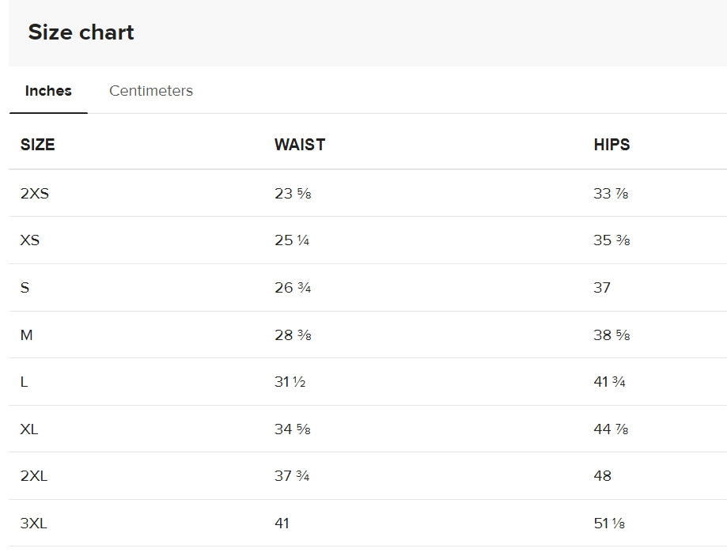Click the M size row label

26,335
